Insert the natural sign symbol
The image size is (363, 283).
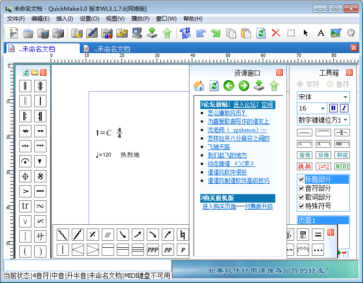pyautogui.click(x=183, y=235)
